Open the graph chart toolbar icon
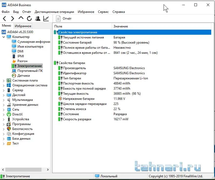This screenshot has height=180, width=215. pos(46,19)
